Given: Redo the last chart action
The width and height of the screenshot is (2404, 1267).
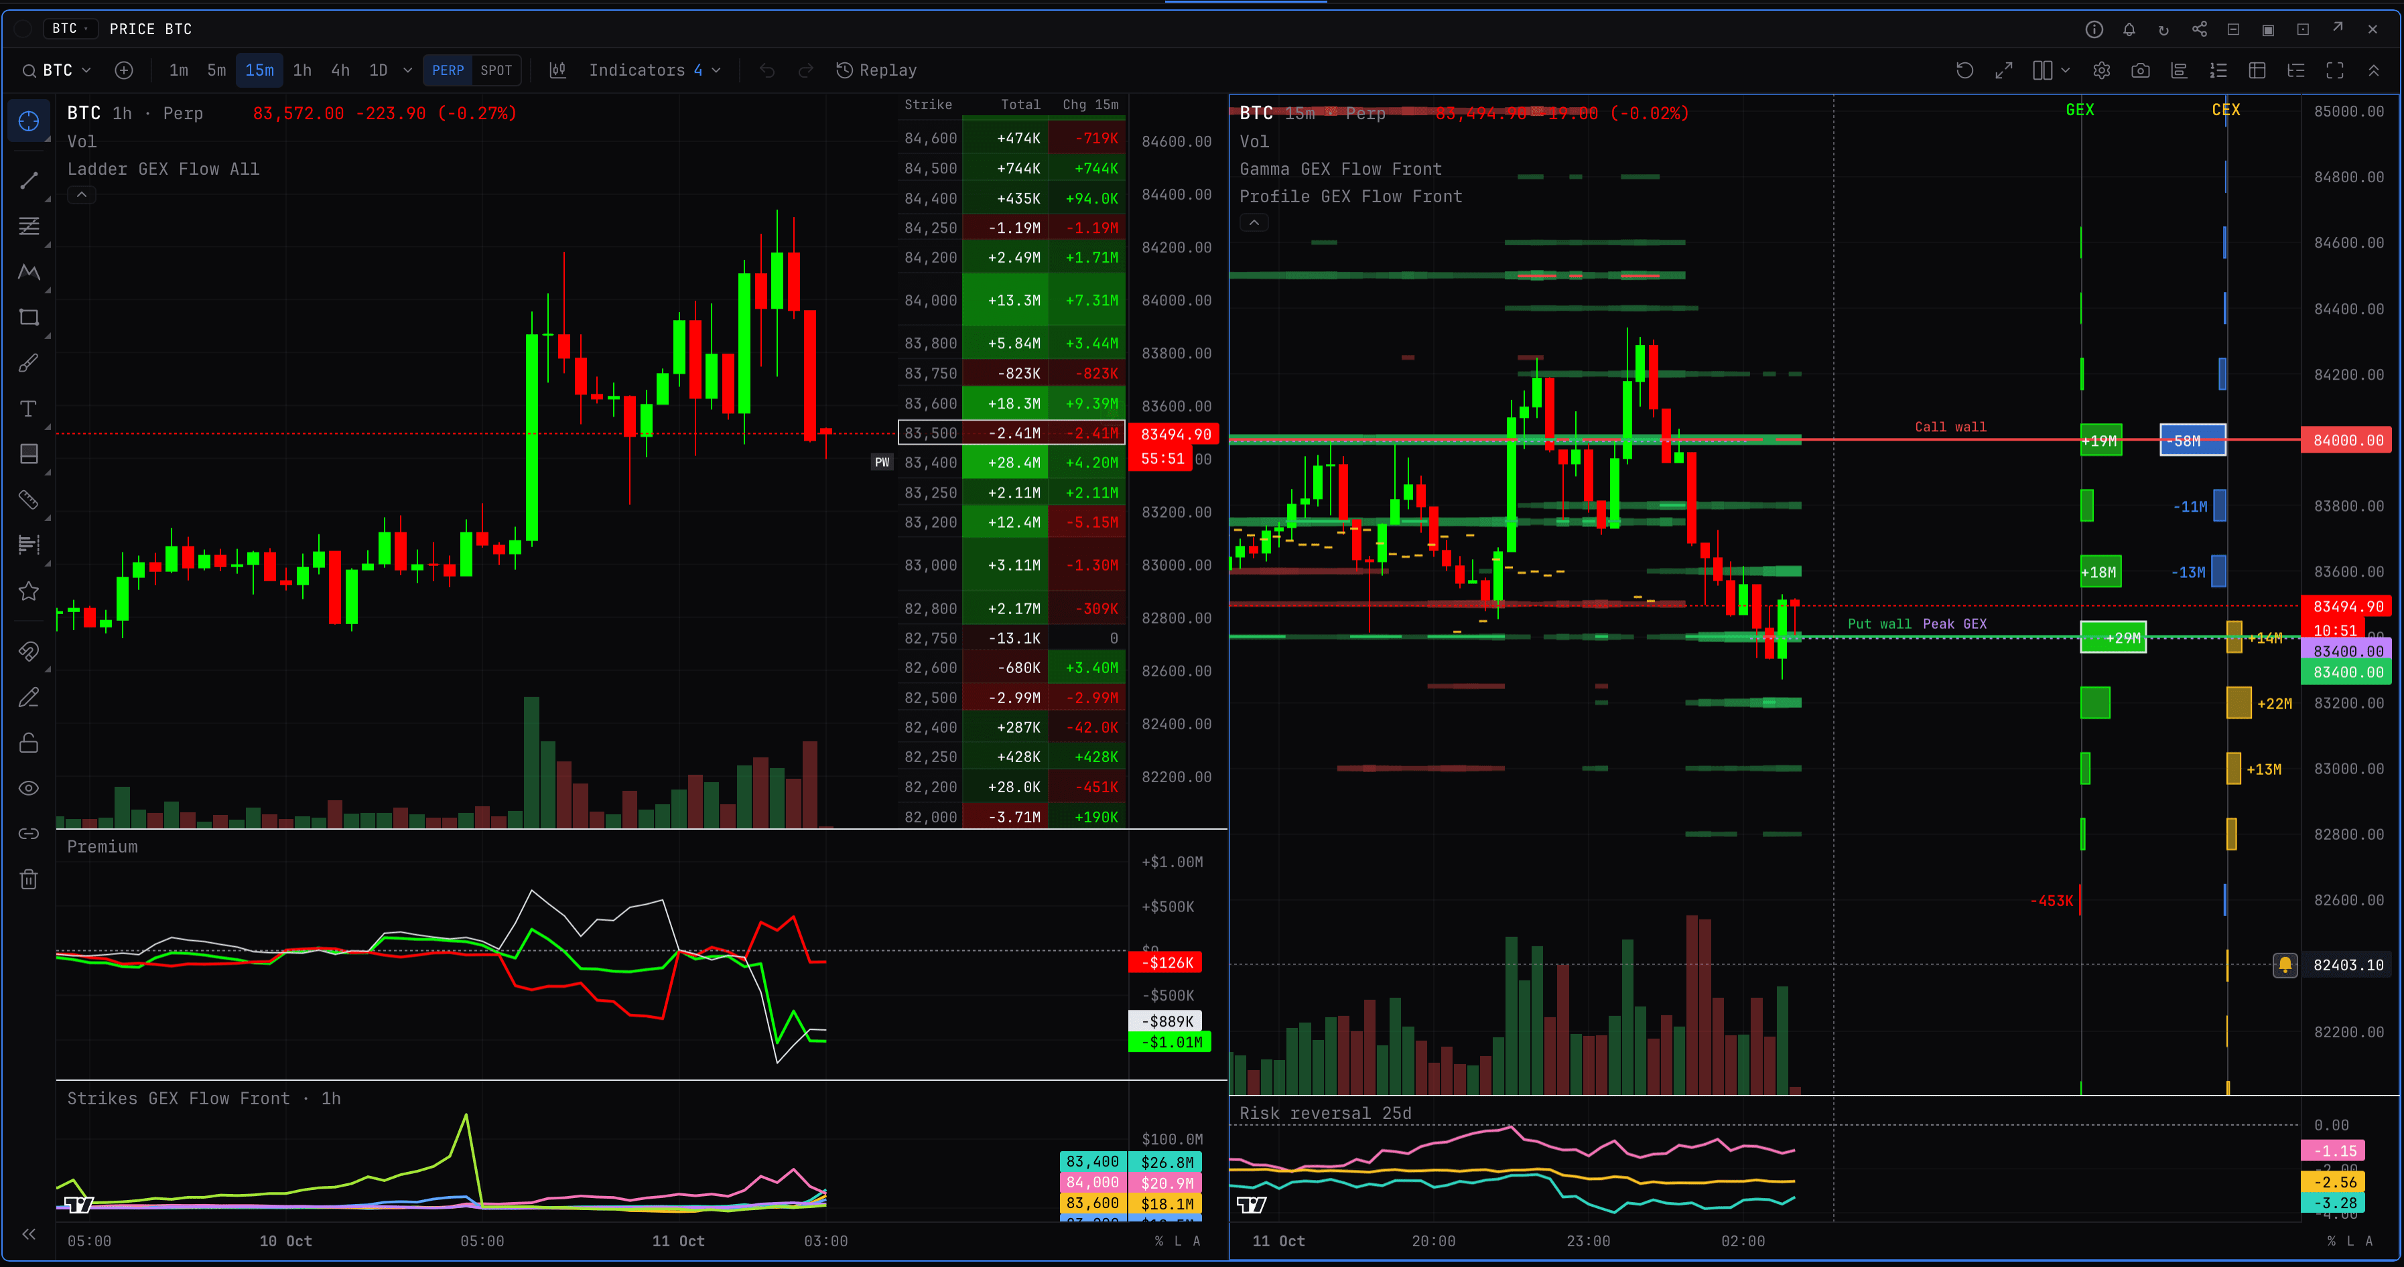Looking at the screenshot, I should (806, 70).
